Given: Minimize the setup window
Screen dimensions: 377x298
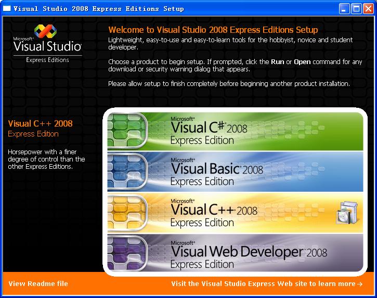Looking at the screenshot, I should [x=344, y=9].
